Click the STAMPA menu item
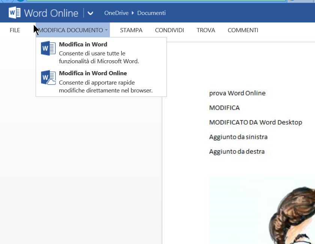Viewport: 315px width, 244px height. click(131, 30)
